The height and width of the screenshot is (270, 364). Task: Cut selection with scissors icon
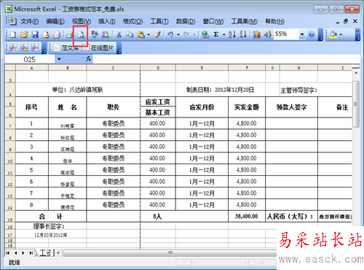tap(119, 35)
